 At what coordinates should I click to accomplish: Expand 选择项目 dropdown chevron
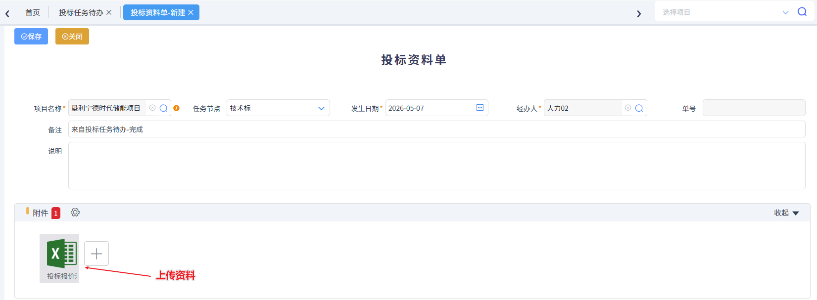tap(785, 12)
